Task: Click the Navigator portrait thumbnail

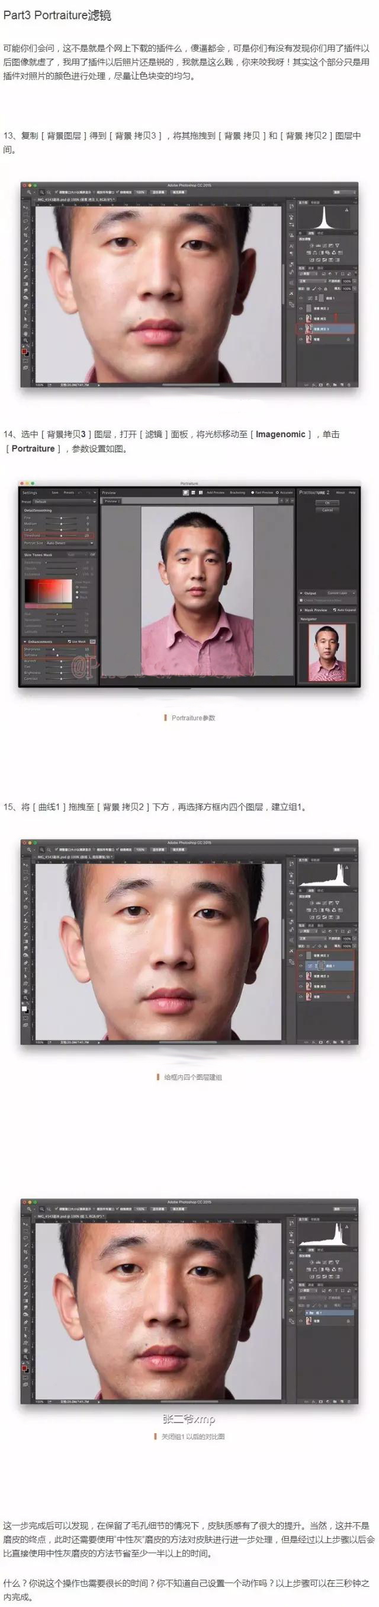Action: pos(327,652)
